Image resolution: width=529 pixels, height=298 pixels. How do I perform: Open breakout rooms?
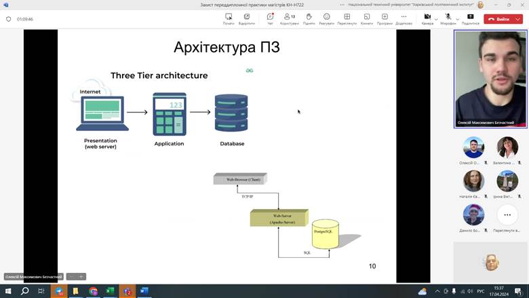[x=366, y=18]
